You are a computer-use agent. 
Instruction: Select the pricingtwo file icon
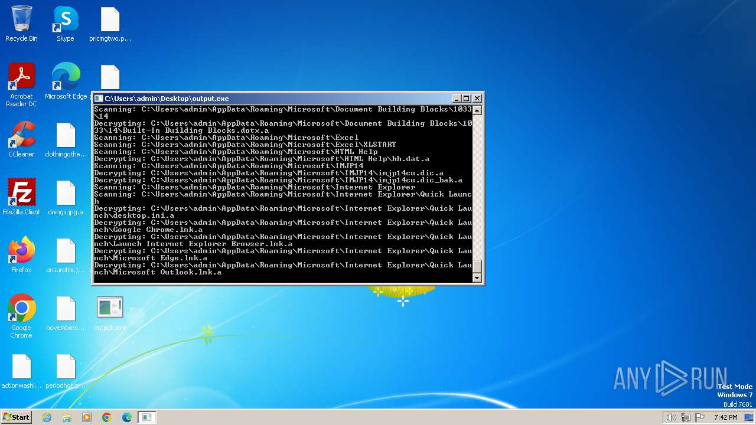pos(110,24)
